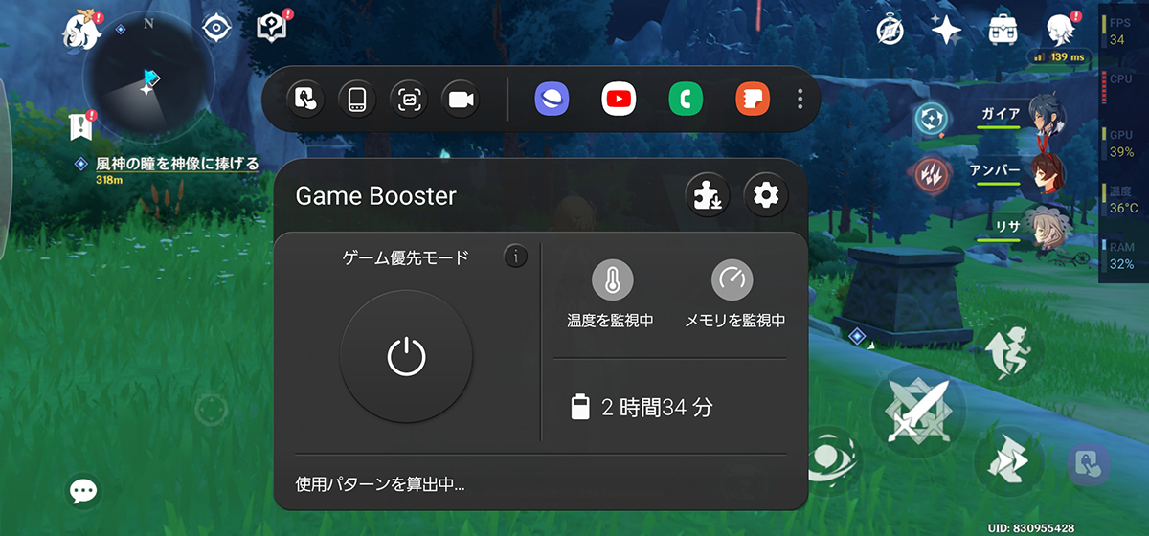Image resolution: width=1149 pixels, height=536 pixels.
Task: Open Game Booster plugins puzzle icon
Action: point(709,196)
